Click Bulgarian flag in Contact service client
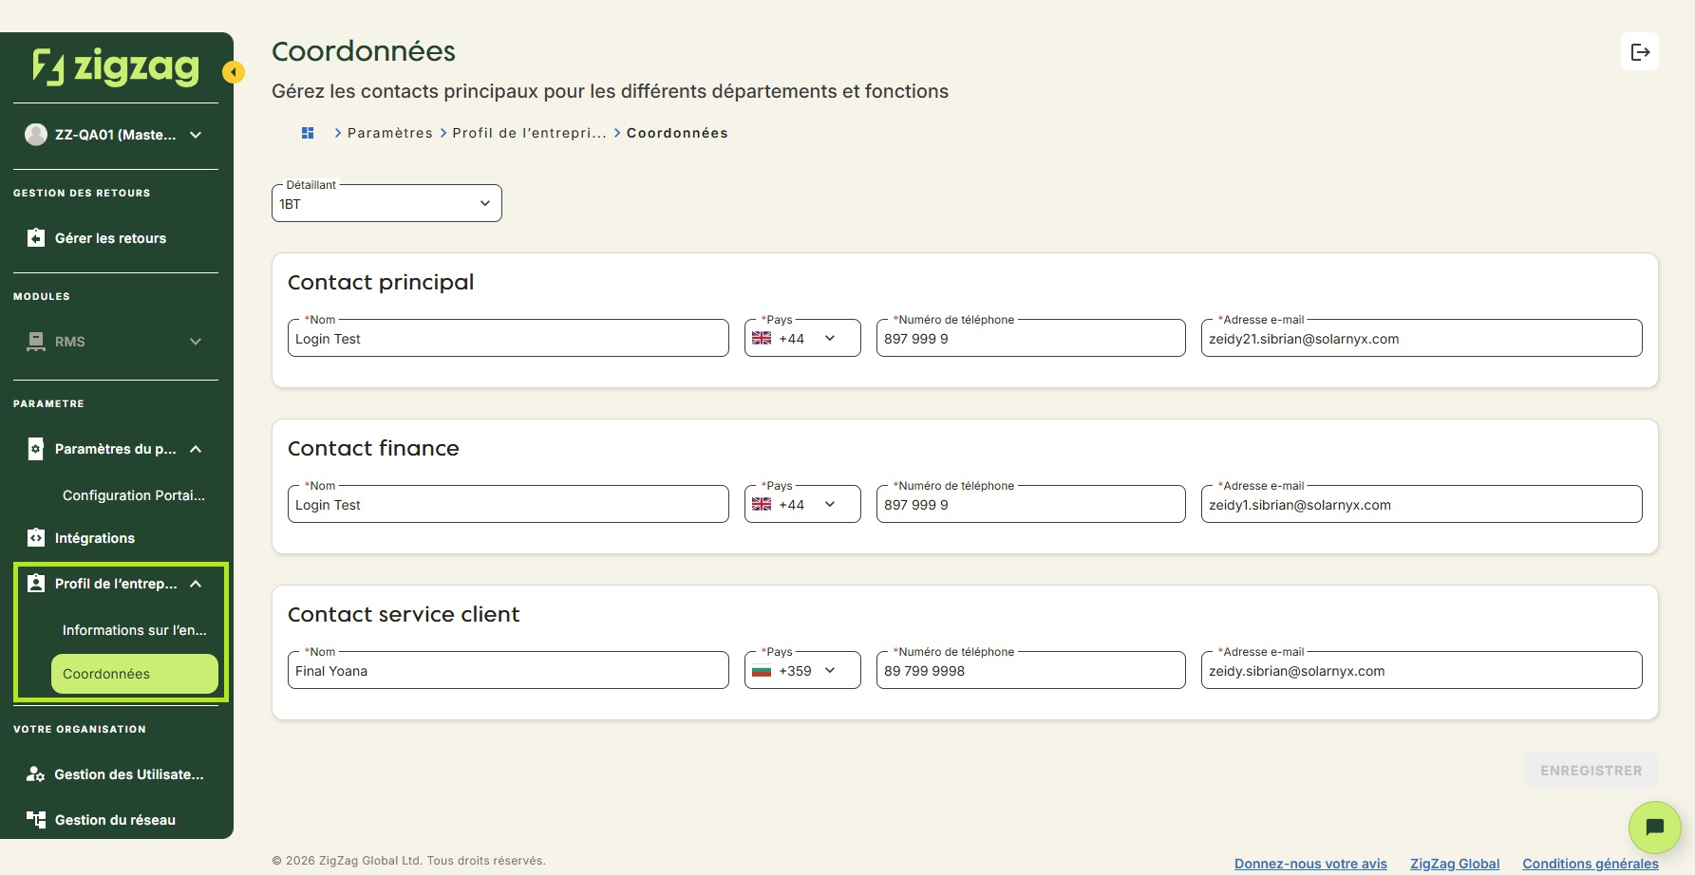This screenshot has height=875, width=1695. click(762, 671)
